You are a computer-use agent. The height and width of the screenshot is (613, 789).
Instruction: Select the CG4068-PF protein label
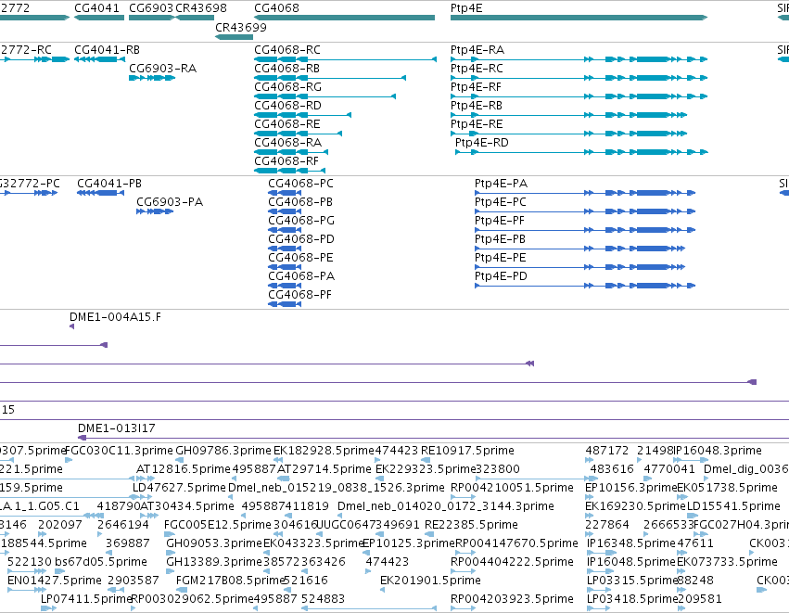coord(299,295)
